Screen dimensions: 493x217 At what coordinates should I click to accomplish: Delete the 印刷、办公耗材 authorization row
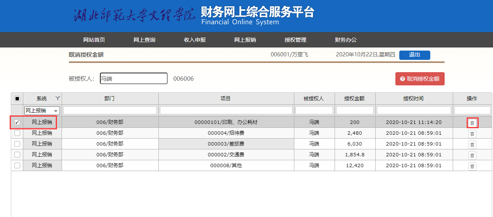(472, 123)
